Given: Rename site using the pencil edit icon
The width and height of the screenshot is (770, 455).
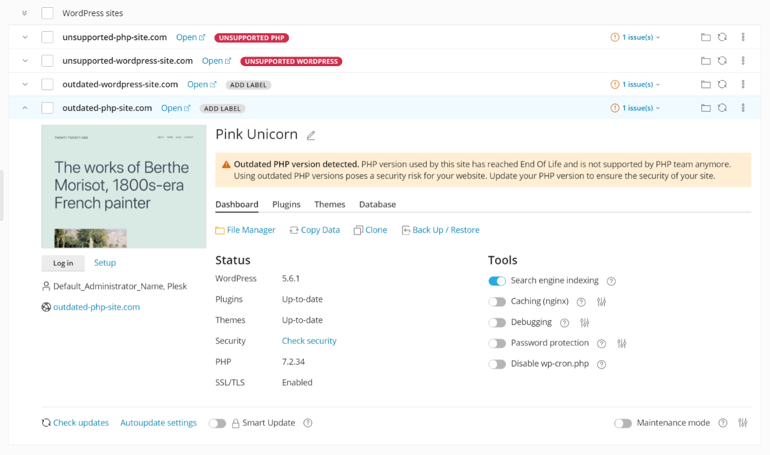Looking at the screenshot, I should tap(310, 135).
